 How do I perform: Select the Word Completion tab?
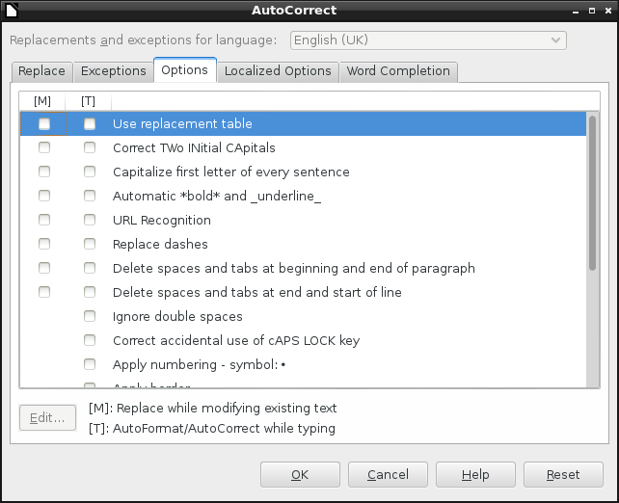tap(398, 71)
